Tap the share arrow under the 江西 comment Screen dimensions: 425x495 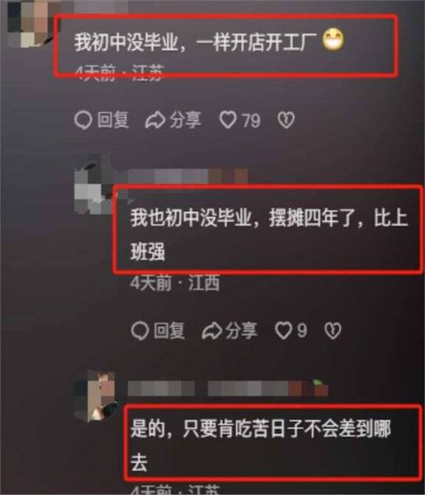211,331
